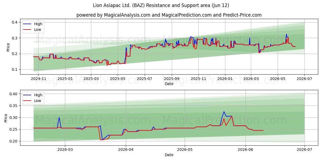Click the '0.40' price tick in bottom chart
This screenshot has width=322, height=161.
click(14, 94)
